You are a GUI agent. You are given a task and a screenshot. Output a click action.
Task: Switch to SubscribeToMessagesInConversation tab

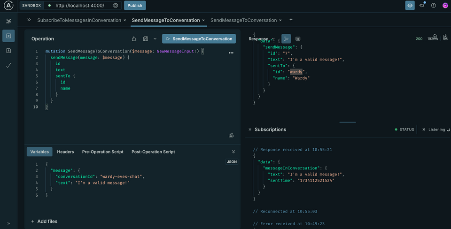(79, 20)
